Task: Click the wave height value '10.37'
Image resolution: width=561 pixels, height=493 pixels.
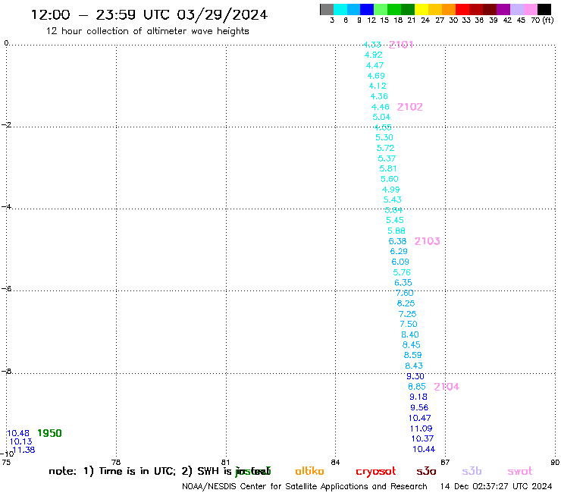Action: 422,438
